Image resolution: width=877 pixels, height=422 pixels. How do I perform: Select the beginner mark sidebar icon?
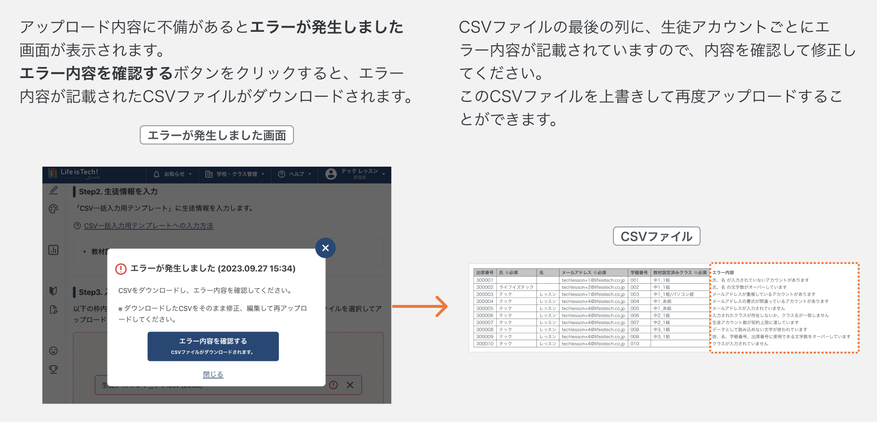[x=53, y=290]
